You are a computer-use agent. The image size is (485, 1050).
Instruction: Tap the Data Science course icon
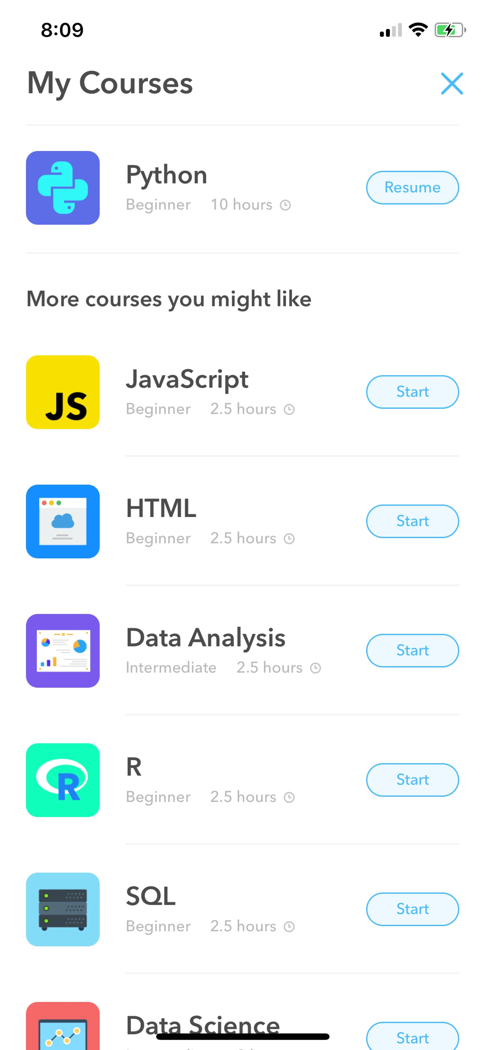(63, 1027)
